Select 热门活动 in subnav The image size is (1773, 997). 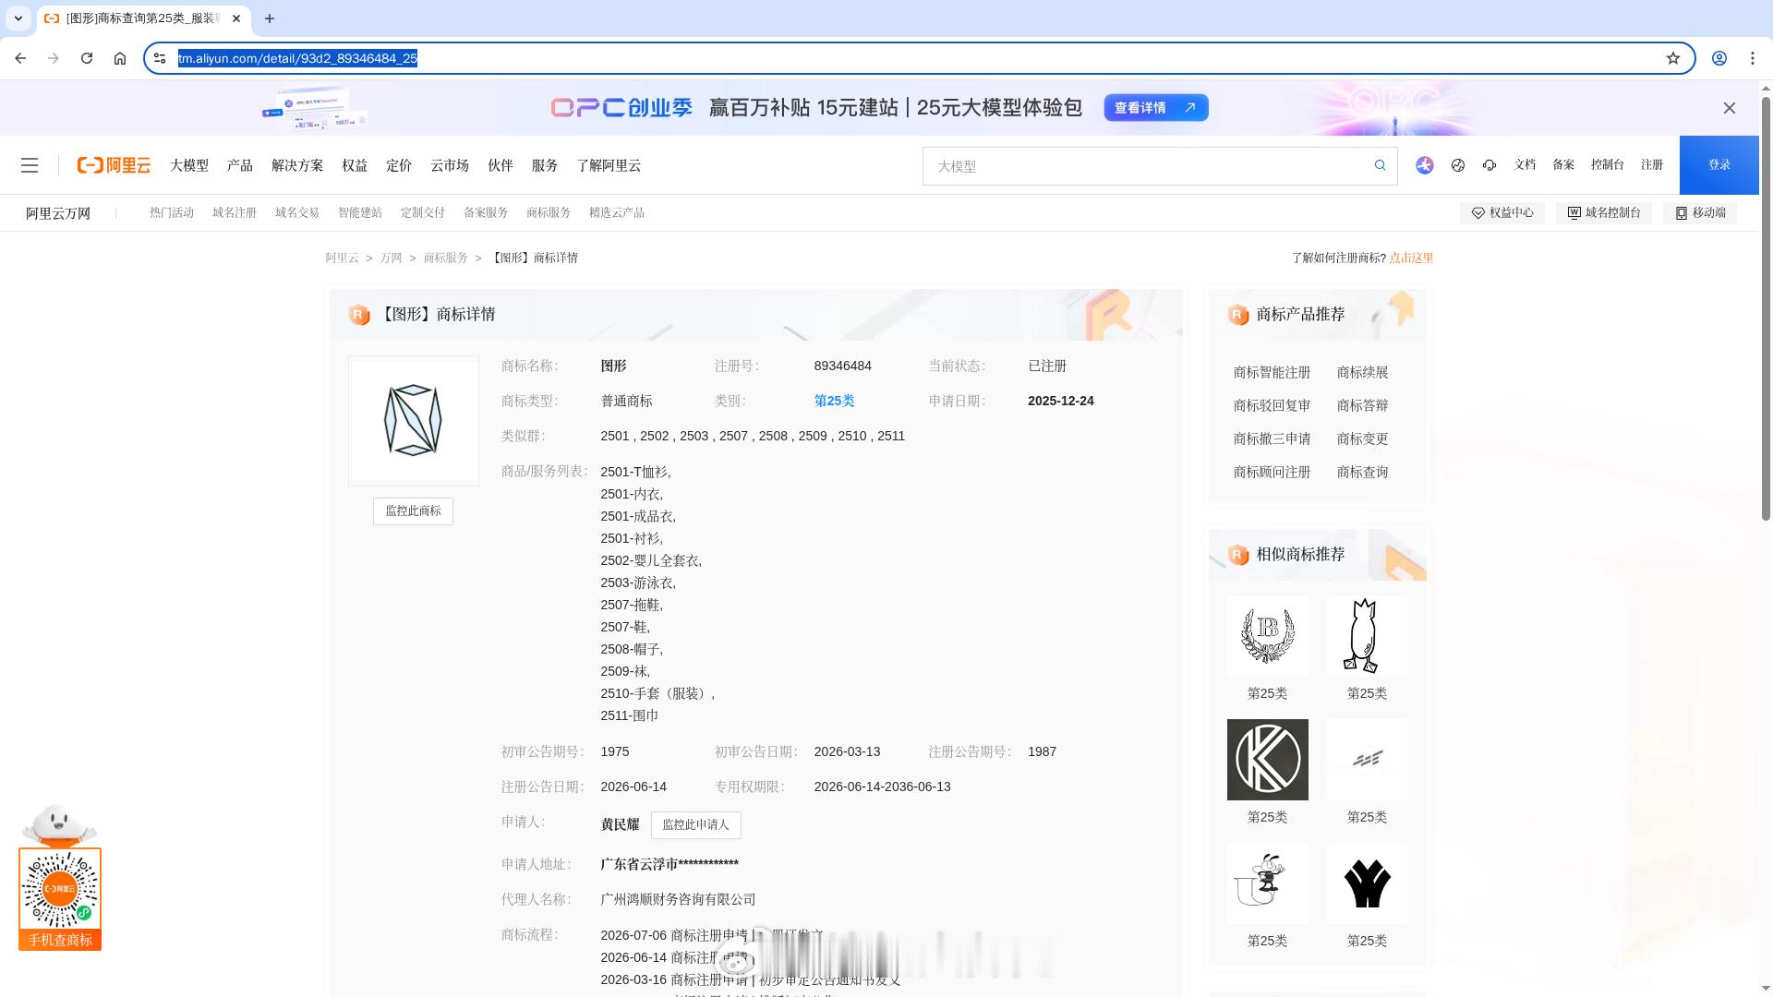[x=172, y=212]
